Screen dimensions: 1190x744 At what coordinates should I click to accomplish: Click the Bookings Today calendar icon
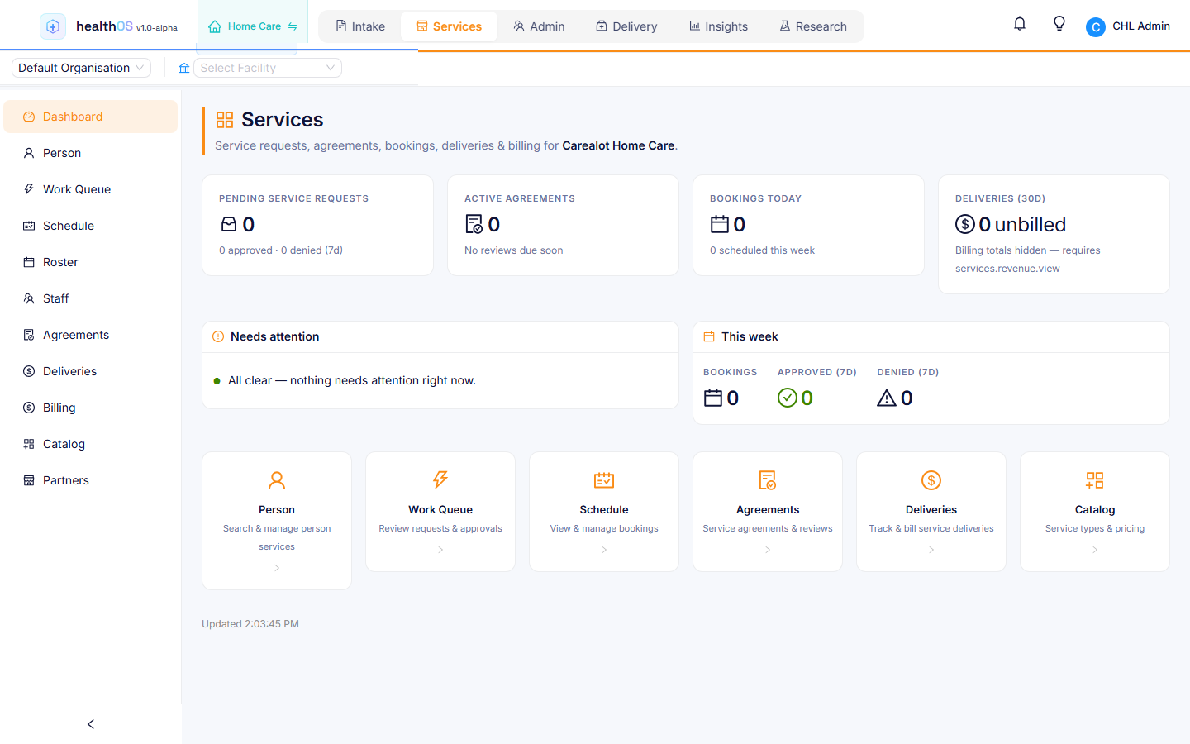pyautogui.click(x=720, y=224)
